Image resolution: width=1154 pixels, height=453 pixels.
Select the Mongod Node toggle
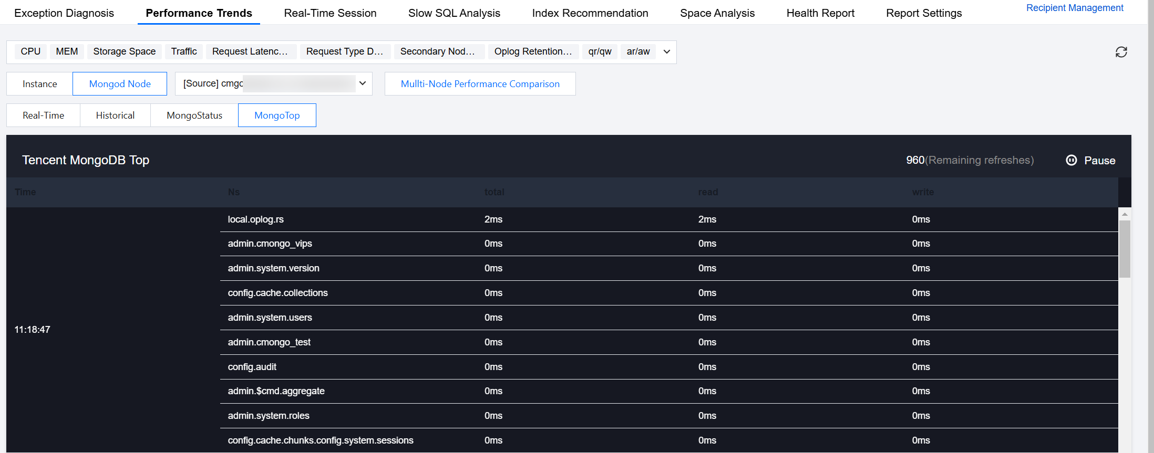click(x=120, y=84)
